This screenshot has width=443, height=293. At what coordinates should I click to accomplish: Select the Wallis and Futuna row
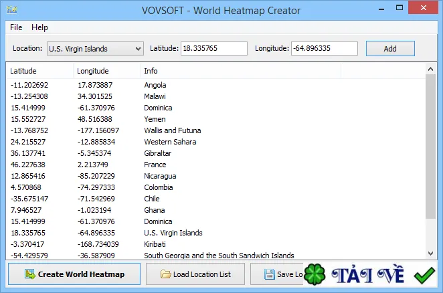coord(215,130)
